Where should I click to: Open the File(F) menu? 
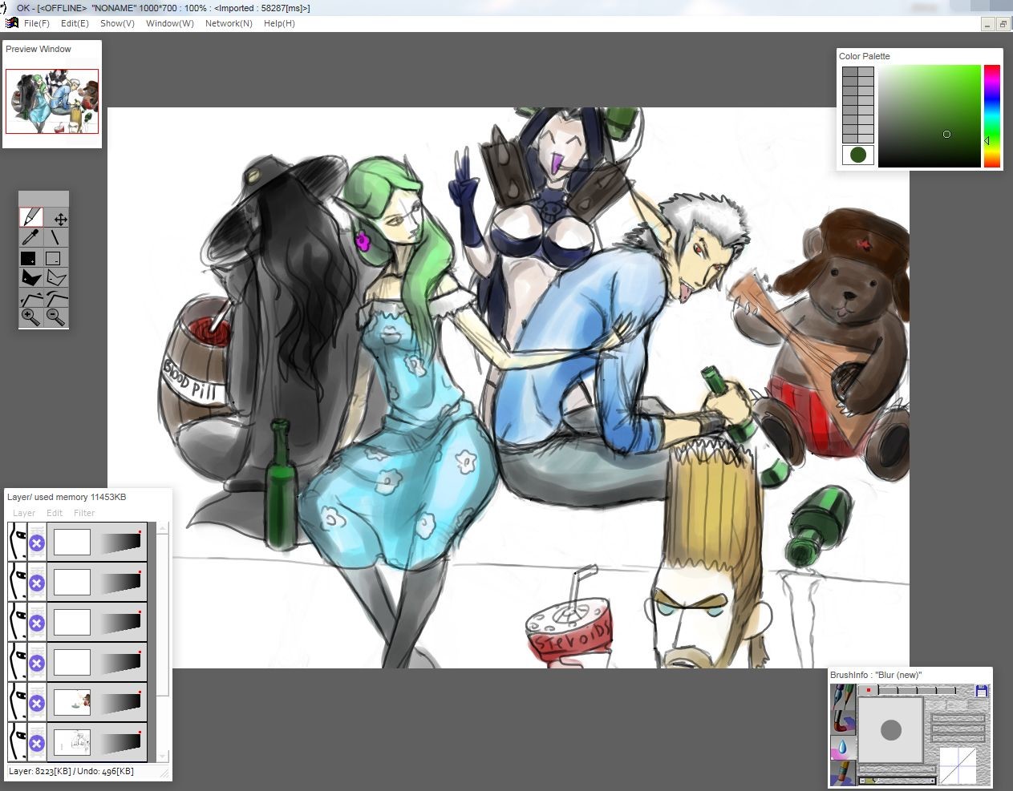click(37, 23)
